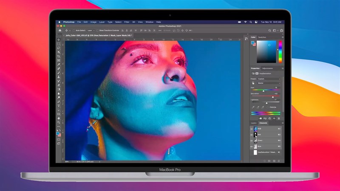
Task: Select the Hue/Saturation 1 Mask channel thumbnail
Action: 255,152
